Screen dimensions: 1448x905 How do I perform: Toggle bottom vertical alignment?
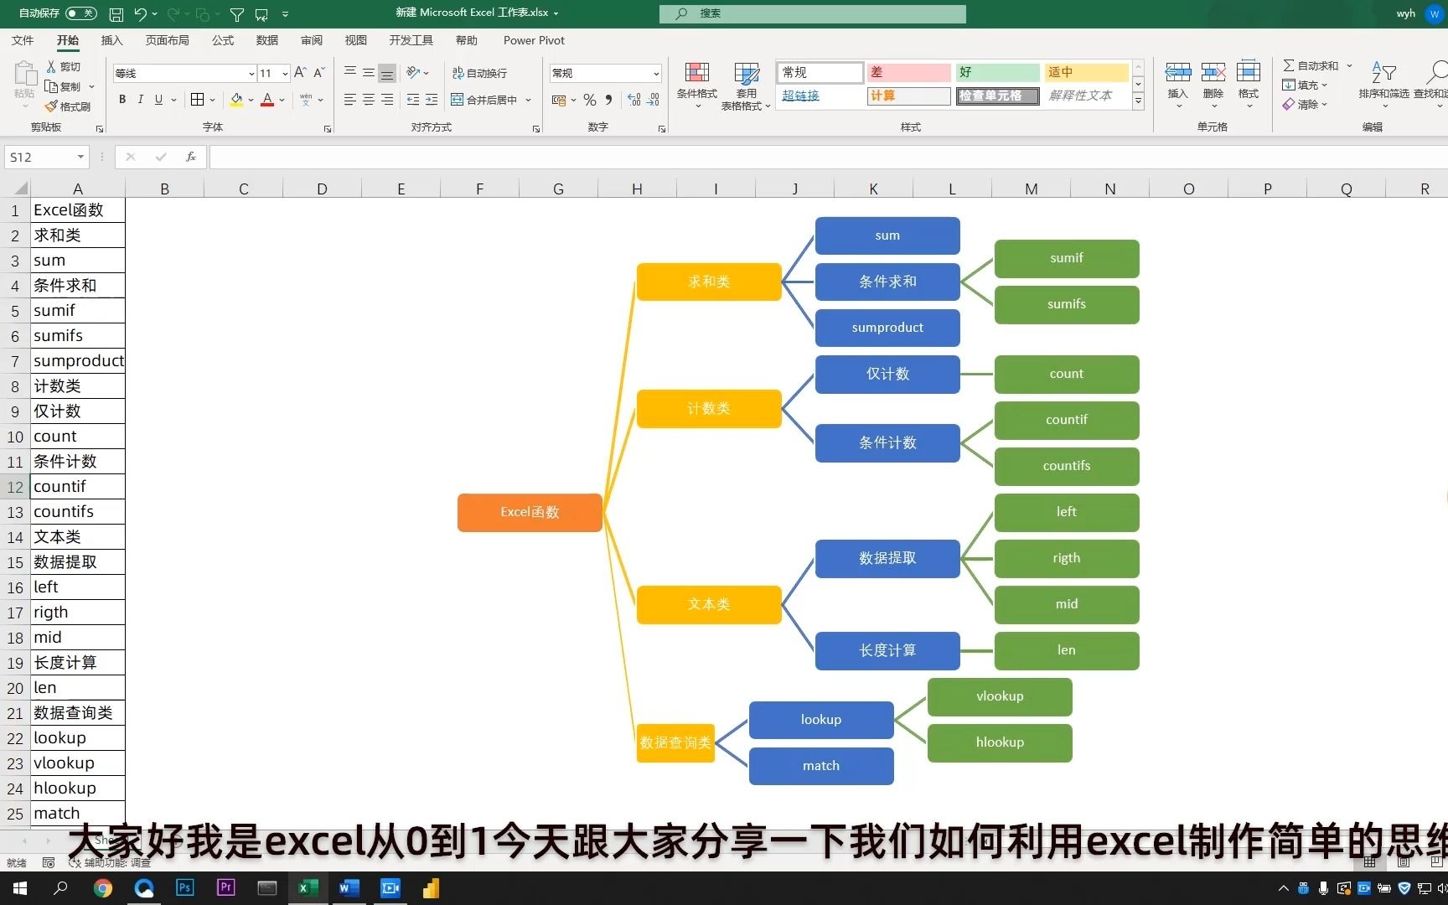tap(386, 73)
